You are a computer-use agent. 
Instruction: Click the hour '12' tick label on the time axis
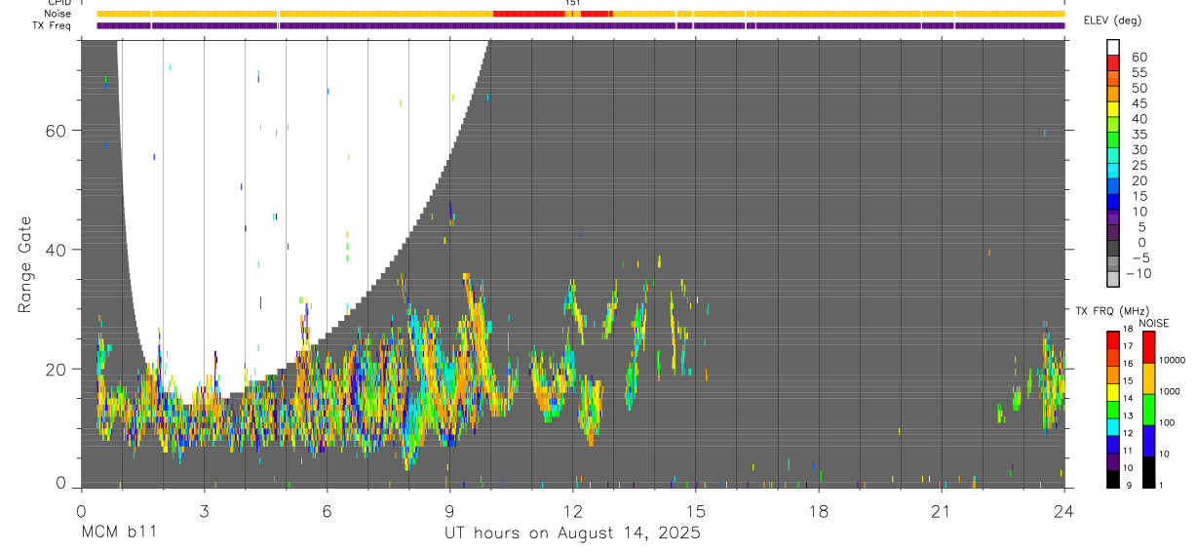click(572, 511)
